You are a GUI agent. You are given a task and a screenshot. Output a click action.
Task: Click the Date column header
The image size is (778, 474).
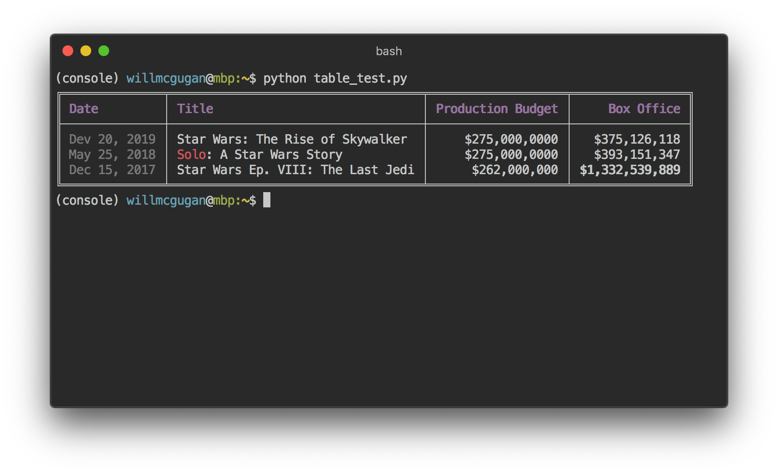coord(84,109)
